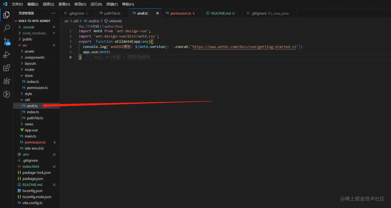Screen dimensions: 391x208
Task: Expand the components folder
Action: (22, 57)
